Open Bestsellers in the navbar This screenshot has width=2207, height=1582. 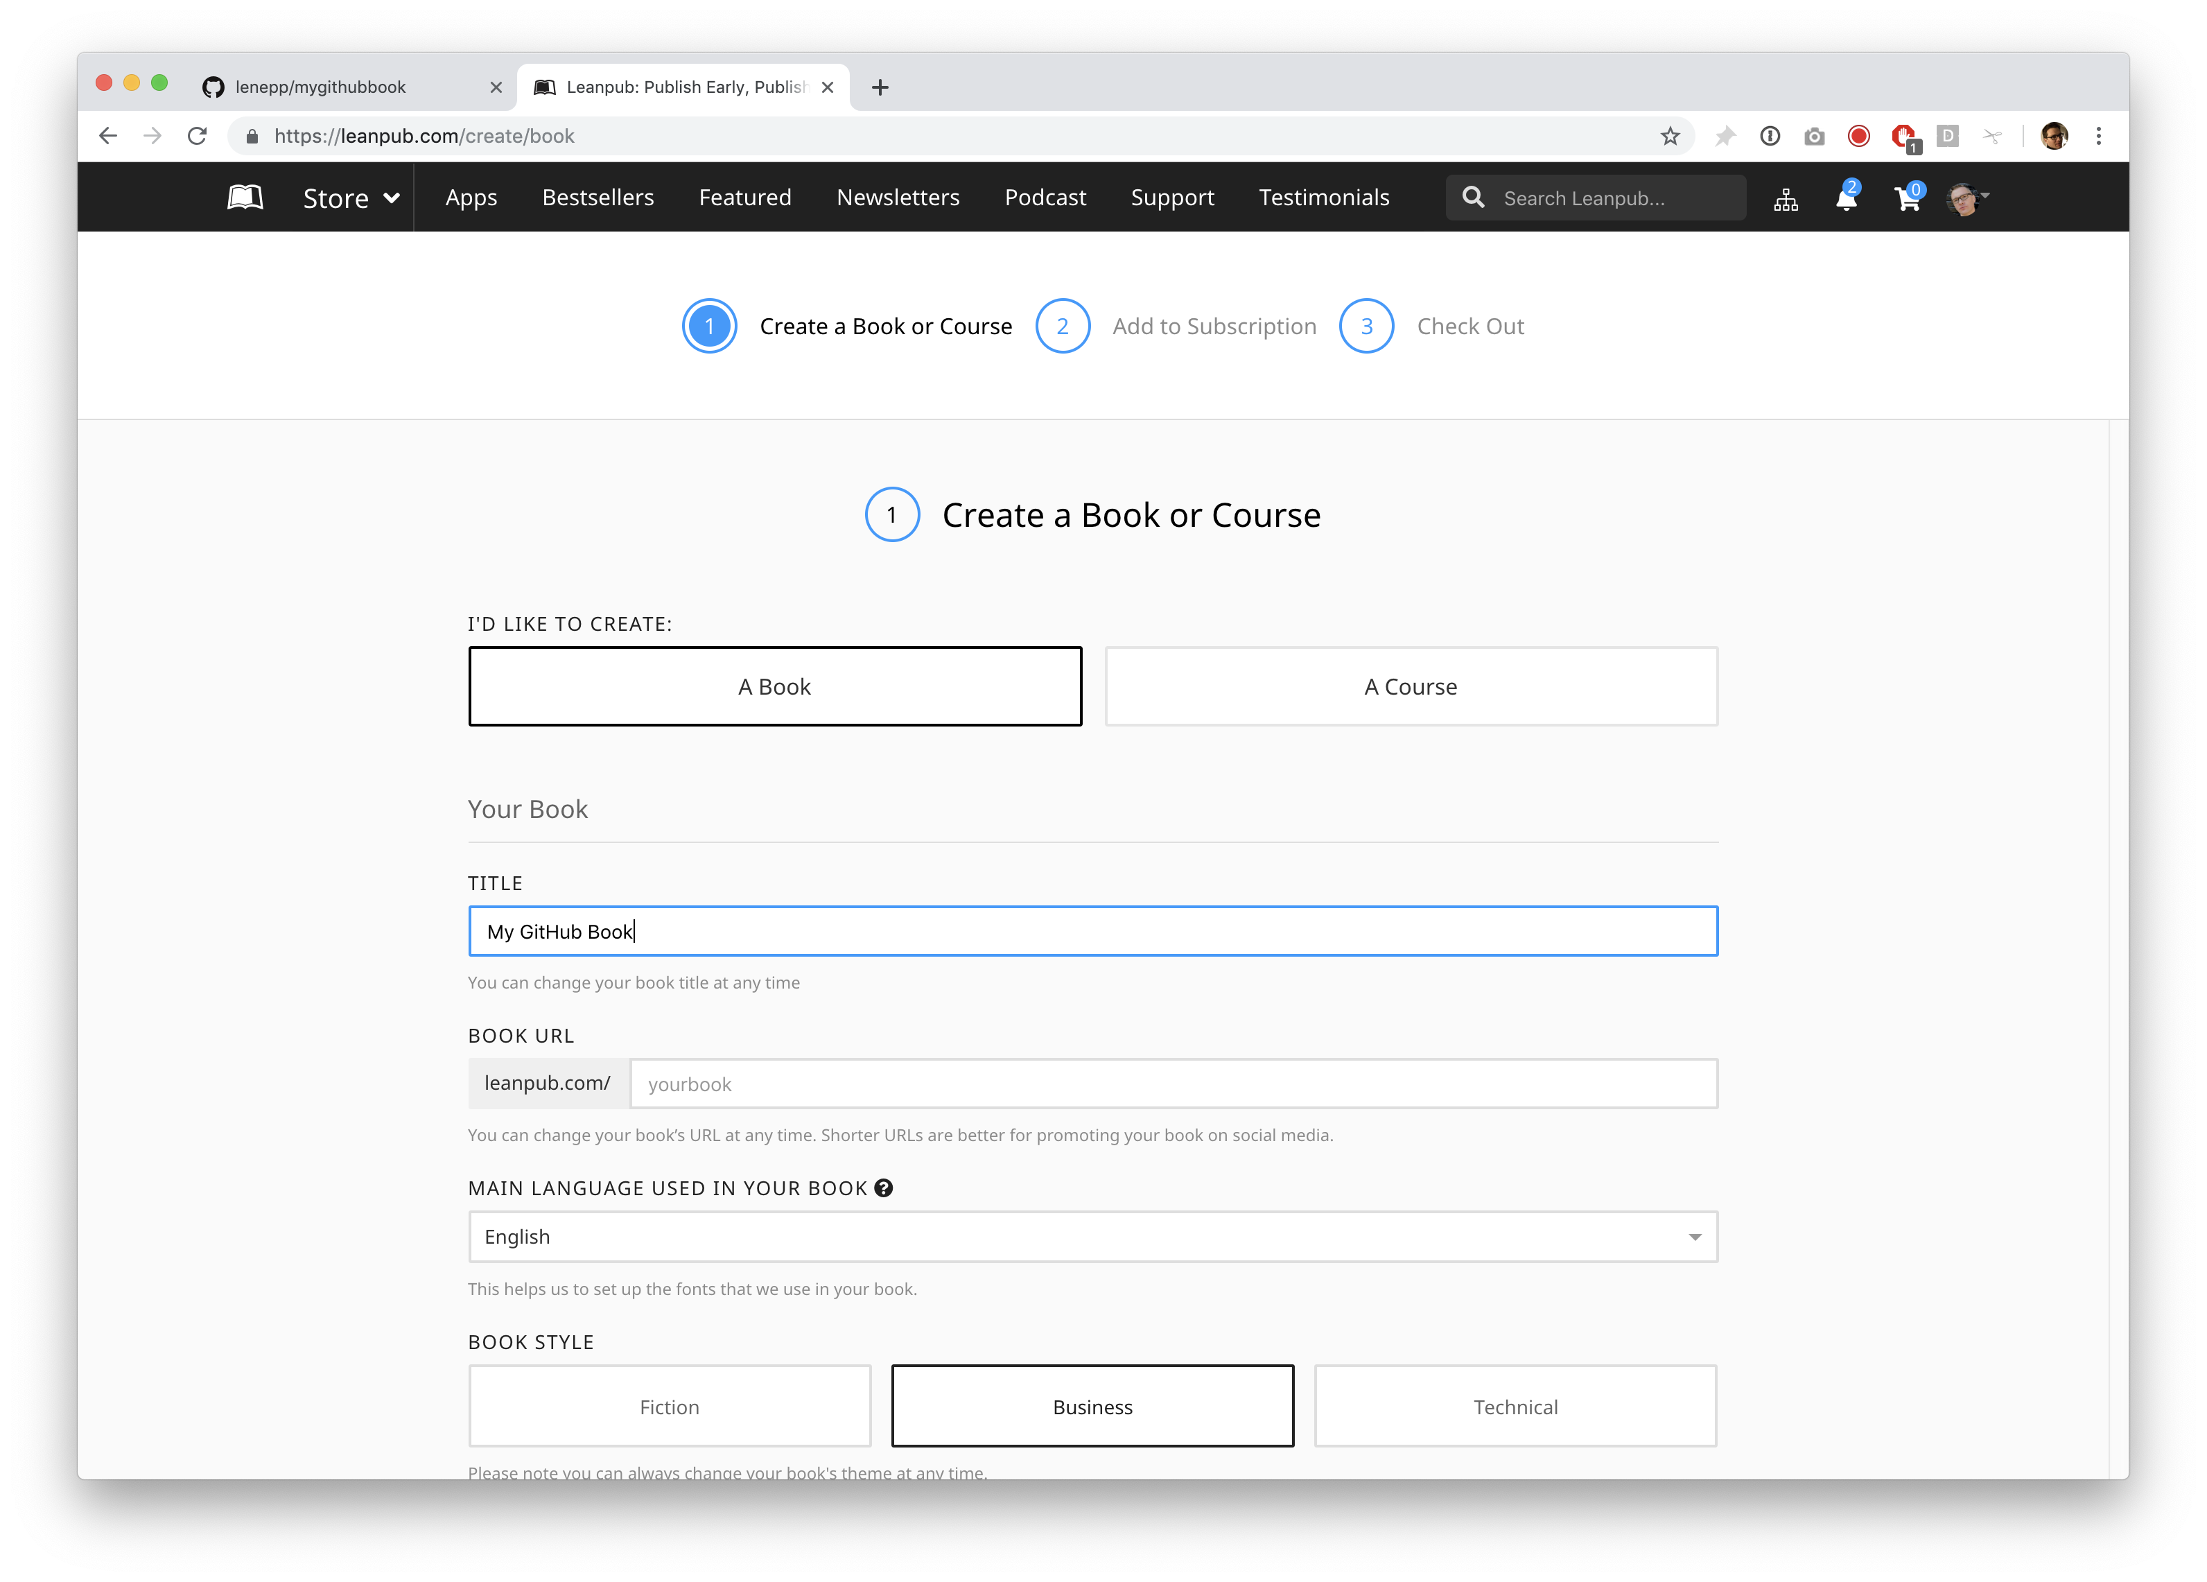coord(597,198)
